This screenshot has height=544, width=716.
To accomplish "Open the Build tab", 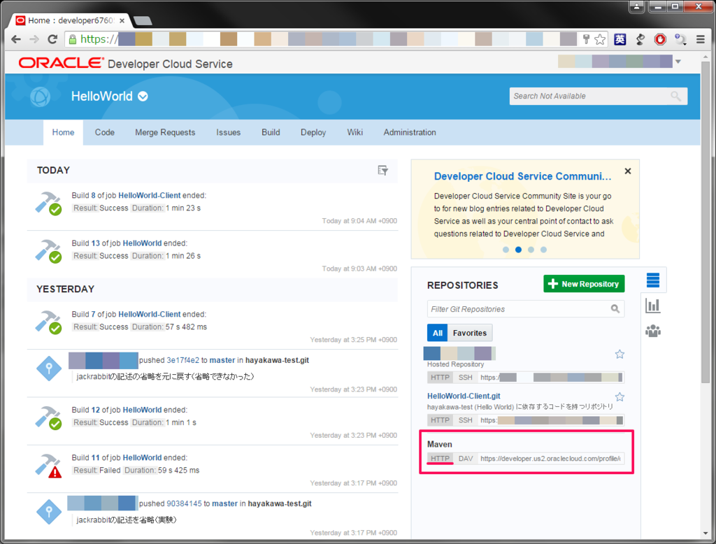I will 271,132.
